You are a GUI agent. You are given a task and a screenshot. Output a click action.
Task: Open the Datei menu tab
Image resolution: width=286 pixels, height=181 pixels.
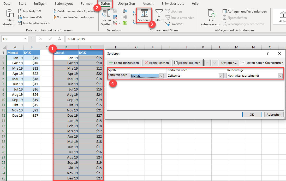tap(7, 3)
